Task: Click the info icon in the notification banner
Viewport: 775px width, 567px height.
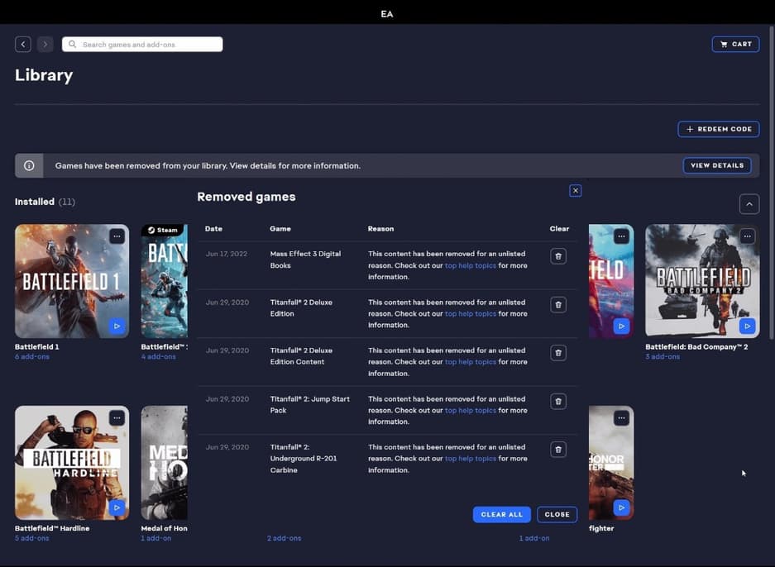Action: [29, 165]
